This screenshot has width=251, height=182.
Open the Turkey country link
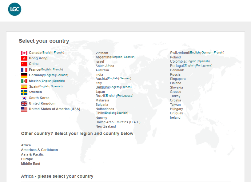(x=175, y=96)
